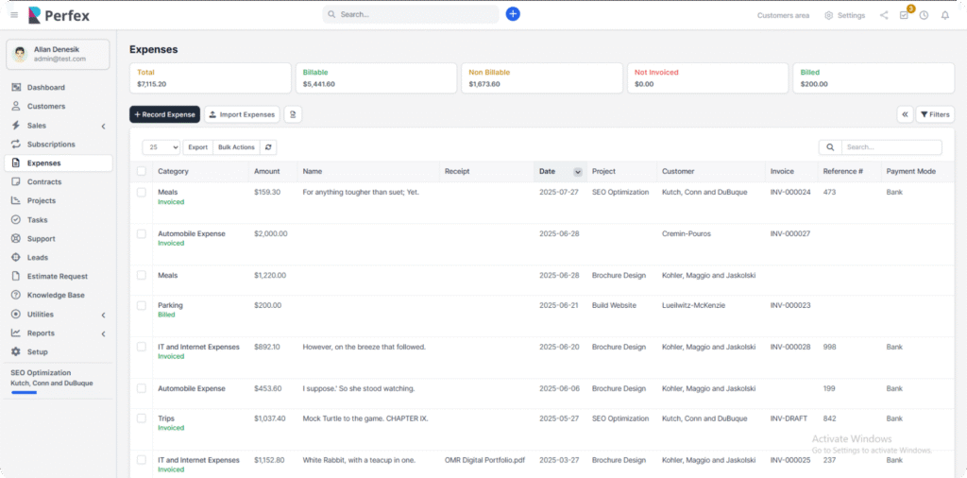The height and width of the screenshot is (478, 967).
Task: Open Reports in the sidebar
Action: pyautogui.click(x=58, y=333)
